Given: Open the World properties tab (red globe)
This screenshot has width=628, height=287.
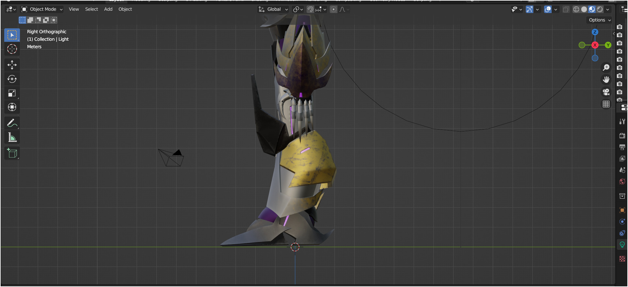Looking at the screenshot, I should (x=622, y=182).
